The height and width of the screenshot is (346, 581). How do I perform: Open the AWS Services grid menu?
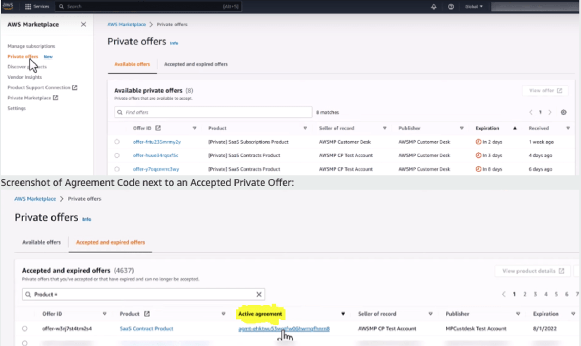click(28, 6)
